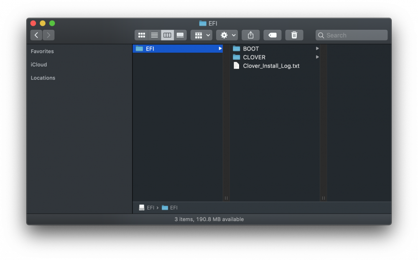The width and height of the screenshot is (418, 260).
Task: Select the BOOT folder
Action: tap(275, 48)
